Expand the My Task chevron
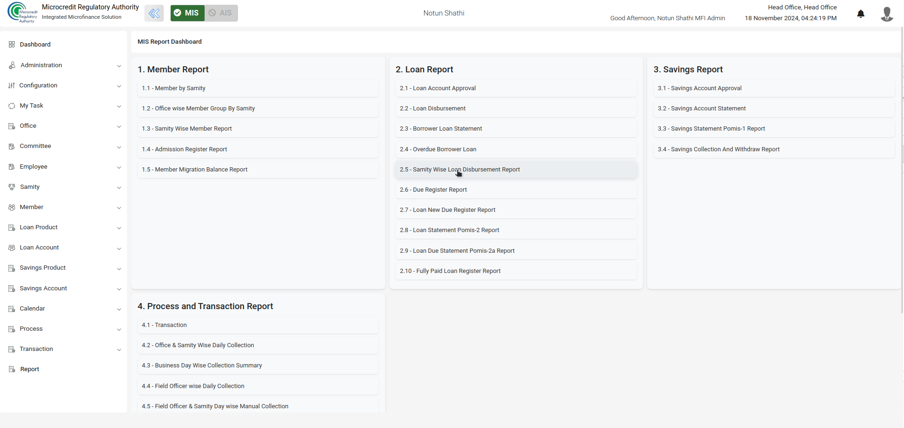904x428 pixels. [x=119, y=106]
